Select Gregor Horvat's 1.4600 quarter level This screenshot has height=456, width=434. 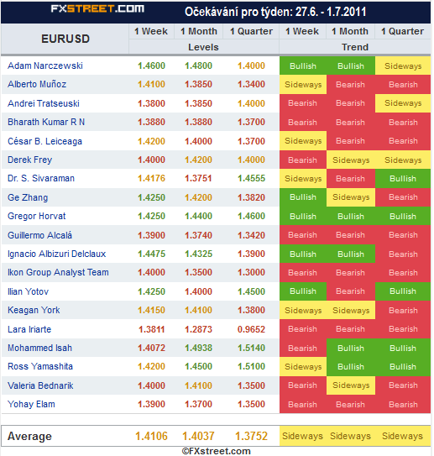pos(251,216)
